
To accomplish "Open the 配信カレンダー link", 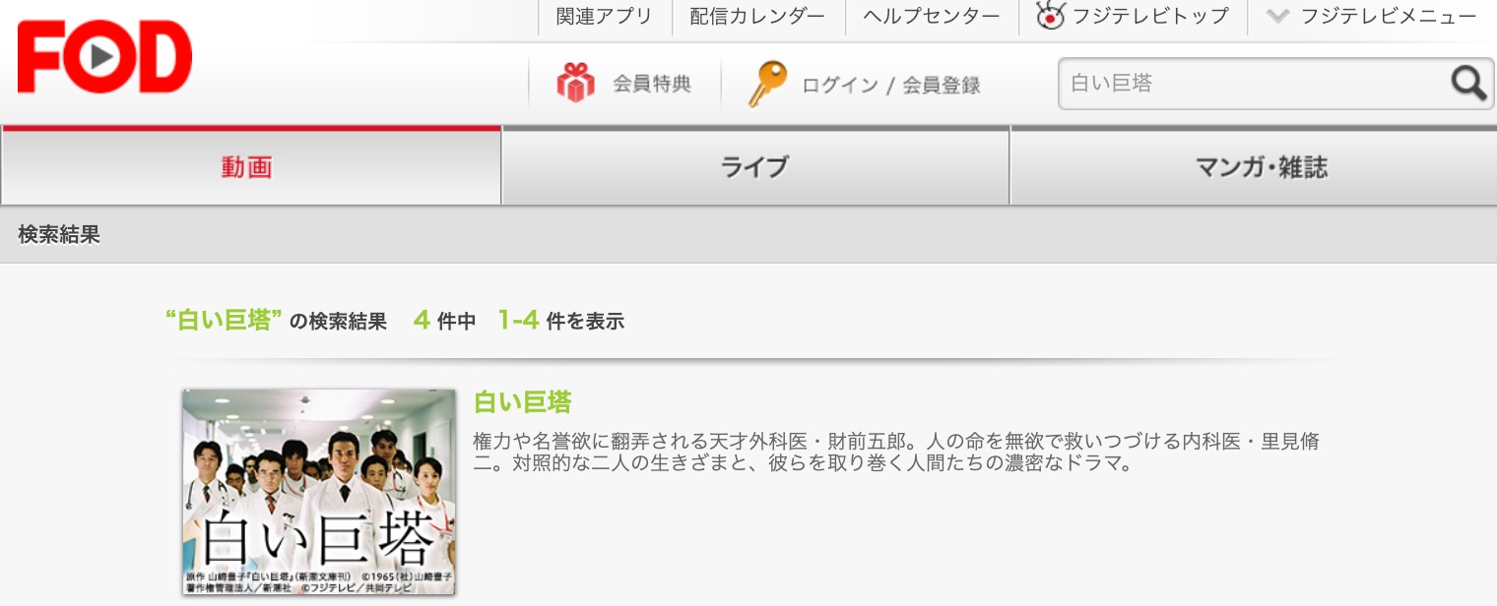I will tap(757, 17).
